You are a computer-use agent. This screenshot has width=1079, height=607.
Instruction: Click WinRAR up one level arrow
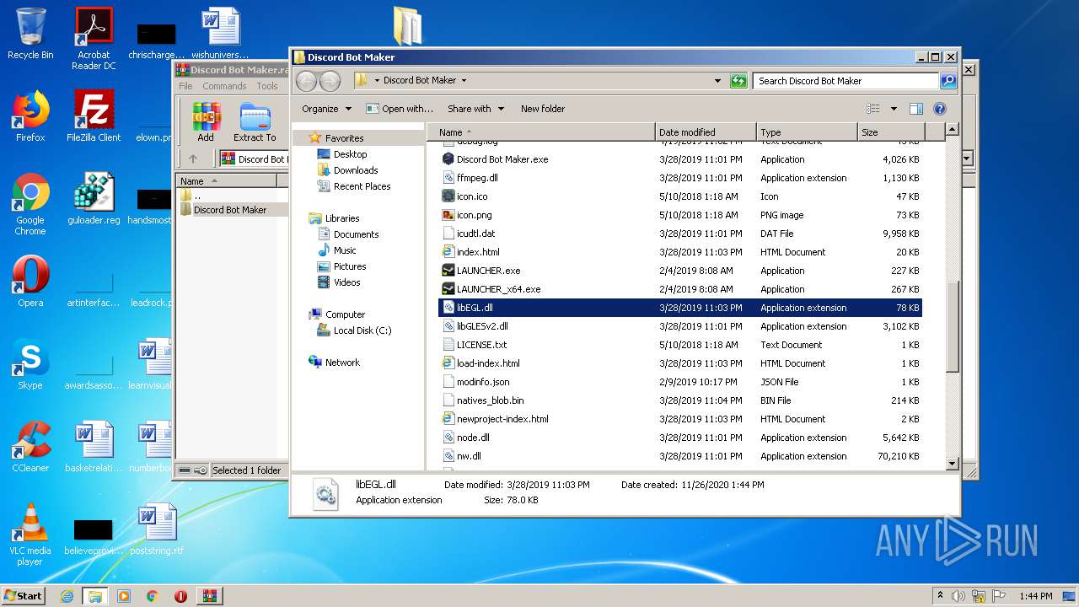coord(193,158)
